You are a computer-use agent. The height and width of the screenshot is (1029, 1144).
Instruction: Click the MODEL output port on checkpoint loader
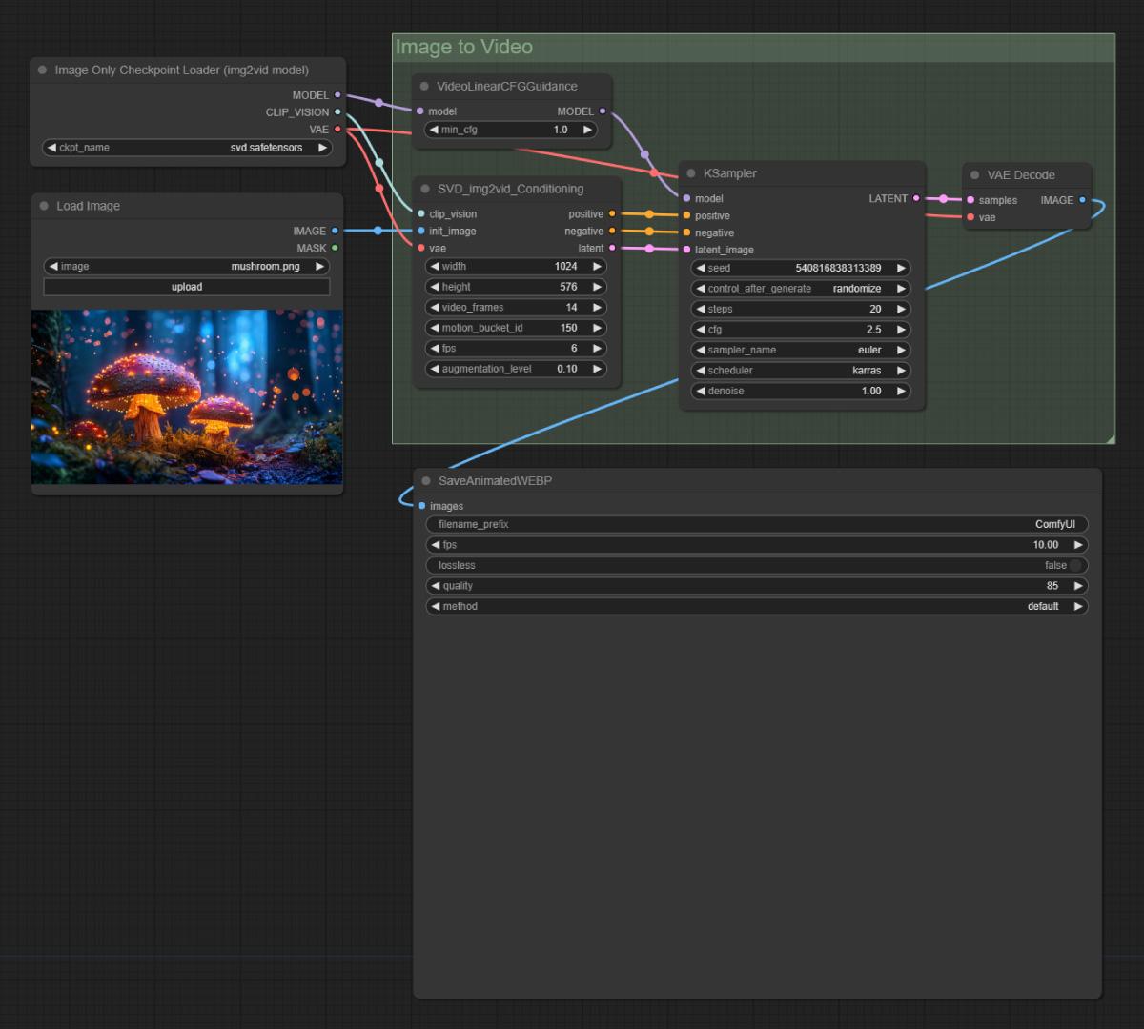(337, 95)
